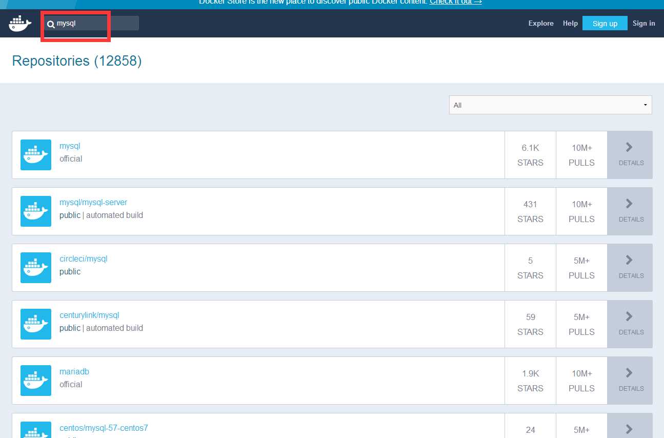Screen dimensions: 664x438
Task: Click the whale icon of mysql official repo
Action: (x=36, y=155)
